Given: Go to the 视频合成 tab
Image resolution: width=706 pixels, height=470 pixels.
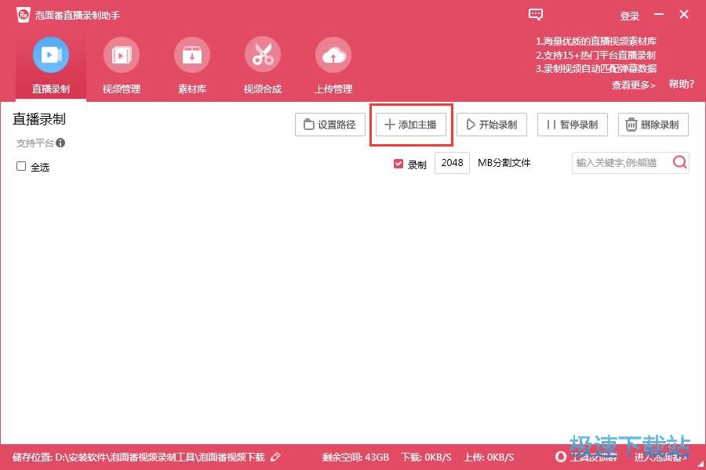Looking at the screenshot, I should [x=263, y=65].
